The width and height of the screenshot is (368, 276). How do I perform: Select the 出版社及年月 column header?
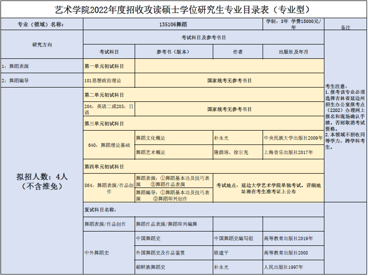point(293,52)
